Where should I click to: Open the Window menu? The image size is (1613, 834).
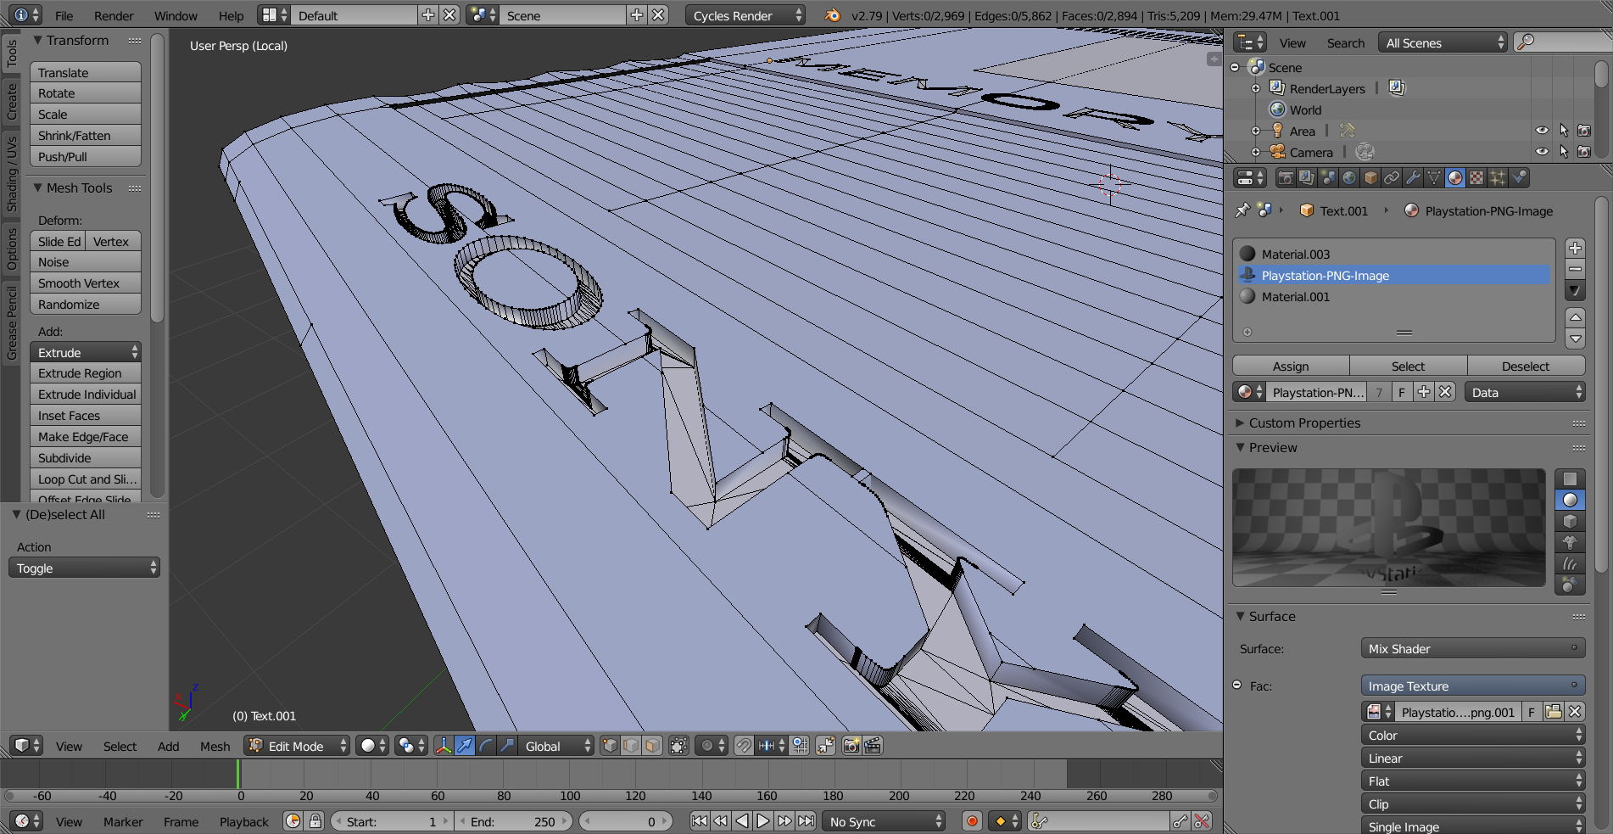click(x=176, y=15)
